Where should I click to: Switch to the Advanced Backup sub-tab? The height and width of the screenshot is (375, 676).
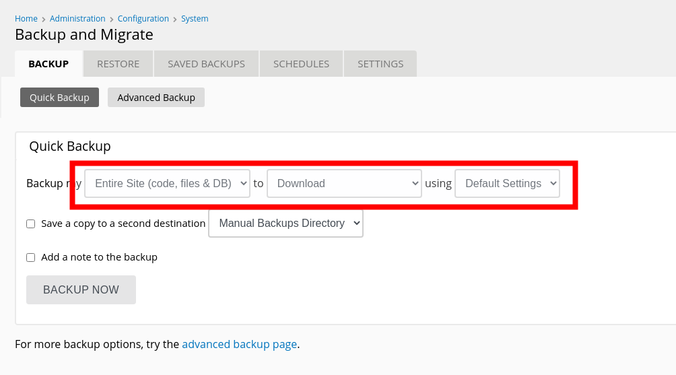point(156,98)
